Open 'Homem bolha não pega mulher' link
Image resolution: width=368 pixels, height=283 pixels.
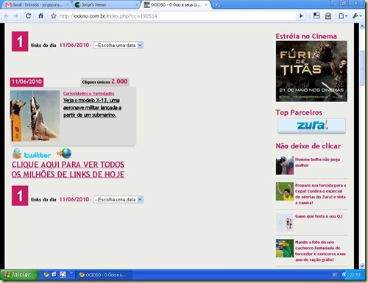pos(317,162)
